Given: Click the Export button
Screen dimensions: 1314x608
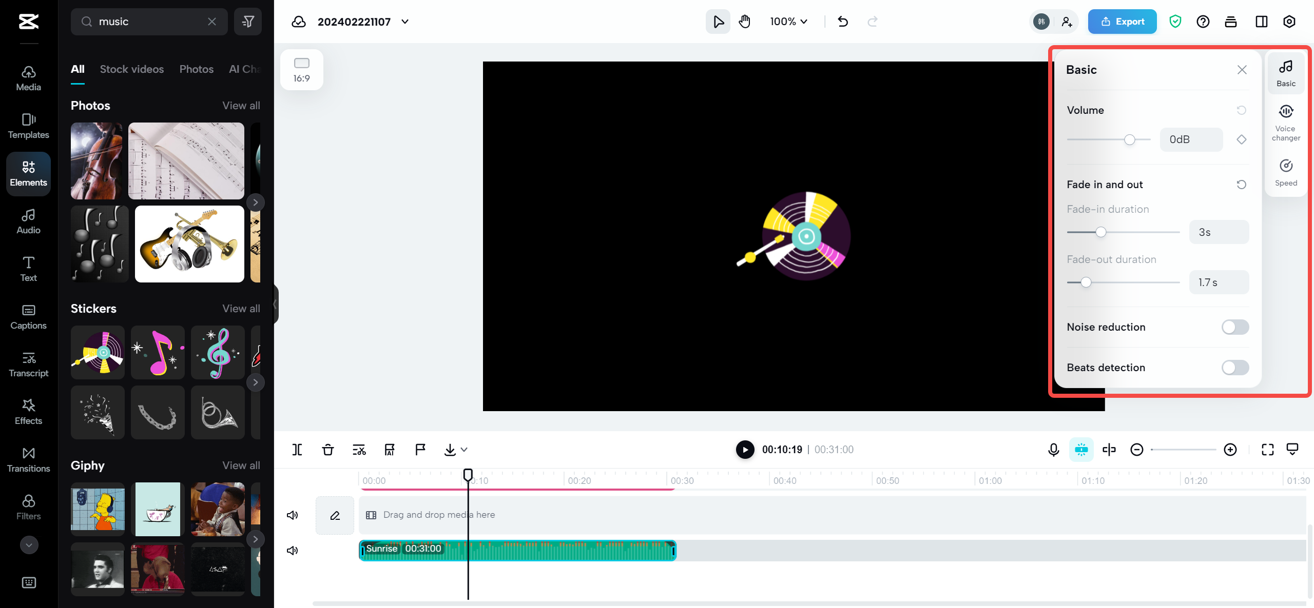Looking at the screenshot, I should tap(1122, 22).
